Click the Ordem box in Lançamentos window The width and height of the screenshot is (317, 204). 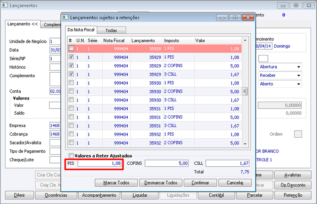coord(298,134)
